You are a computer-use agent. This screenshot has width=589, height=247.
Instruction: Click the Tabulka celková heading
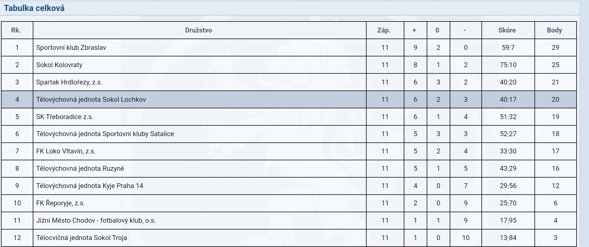[x=34, y=8]
